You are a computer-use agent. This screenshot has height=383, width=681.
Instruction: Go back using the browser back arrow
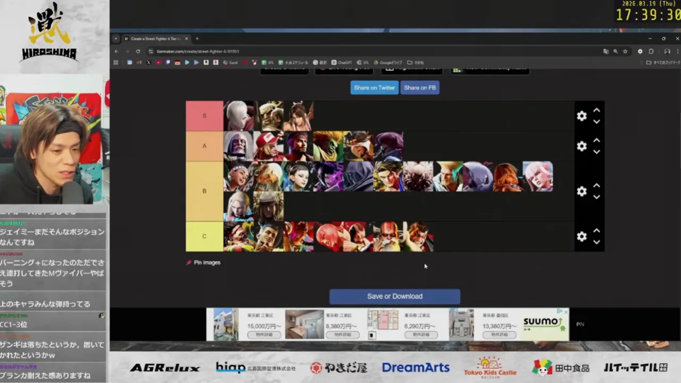[x=117, y=52]
